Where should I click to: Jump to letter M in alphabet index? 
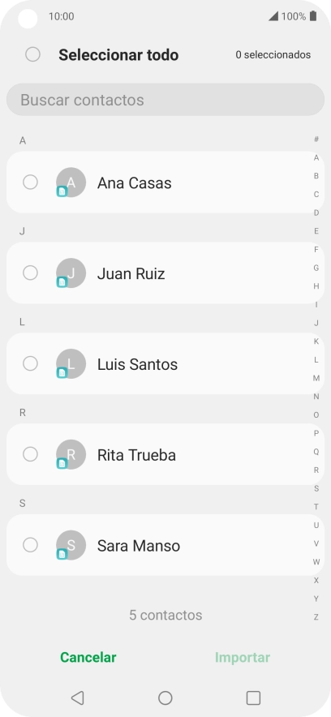(316, 378)
